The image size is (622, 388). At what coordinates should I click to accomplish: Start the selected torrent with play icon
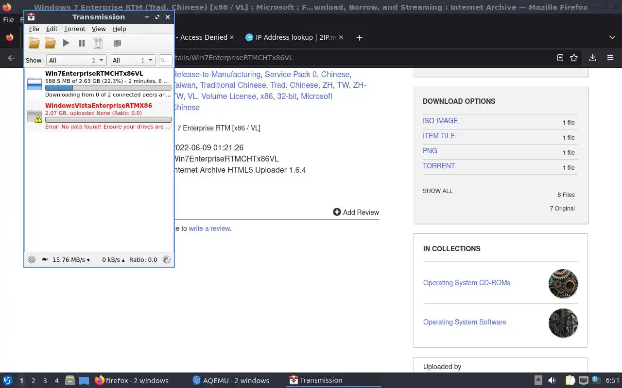66,43
